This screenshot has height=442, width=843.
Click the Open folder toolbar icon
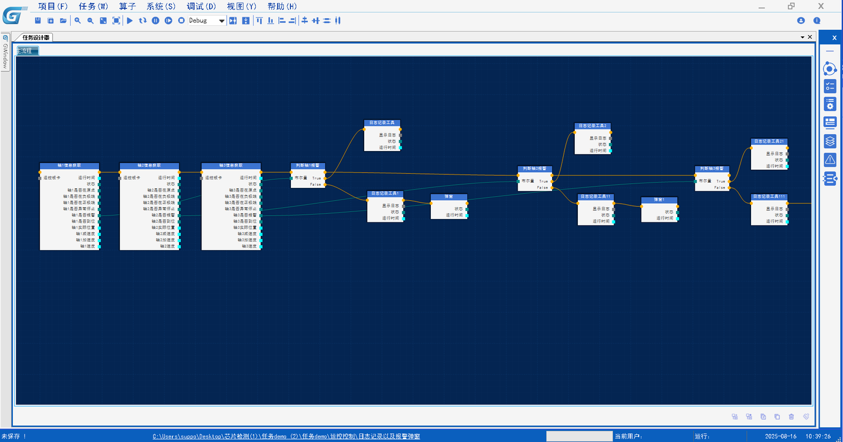click(63, 20)
